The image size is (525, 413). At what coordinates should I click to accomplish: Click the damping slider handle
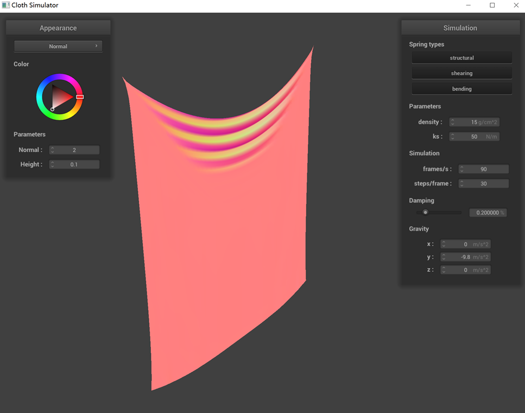426,212
